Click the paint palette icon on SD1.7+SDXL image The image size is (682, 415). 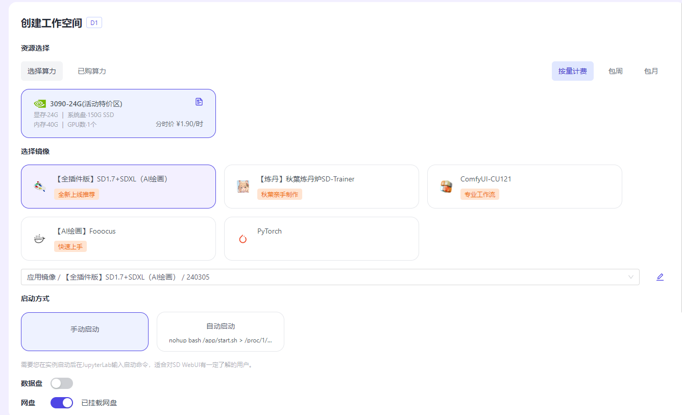[x=39, y=186]
